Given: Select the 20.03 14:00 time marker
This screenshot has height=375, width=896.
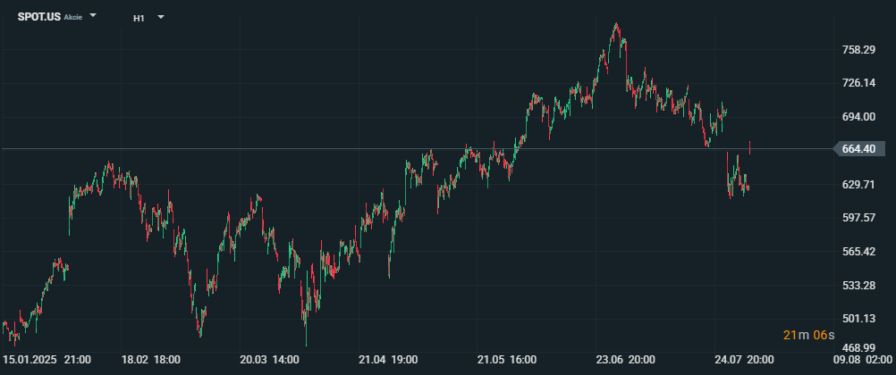Looking at the screenshot, I should 270,360.
